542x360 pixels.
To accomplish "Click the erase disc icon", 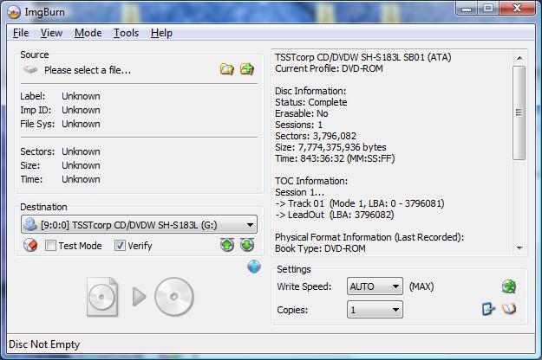I will pyautogui.click(x=30, y=246).
